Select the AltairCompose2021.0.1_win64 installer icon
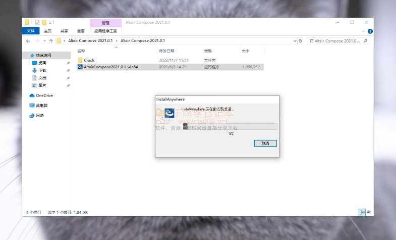396x240 pixels. 80,67
